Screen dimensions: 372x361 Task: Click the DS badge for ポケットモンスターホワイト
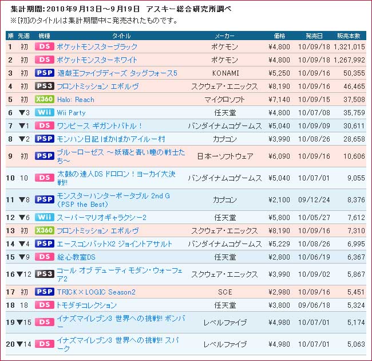pyautogui.click(x=45, y=60)
